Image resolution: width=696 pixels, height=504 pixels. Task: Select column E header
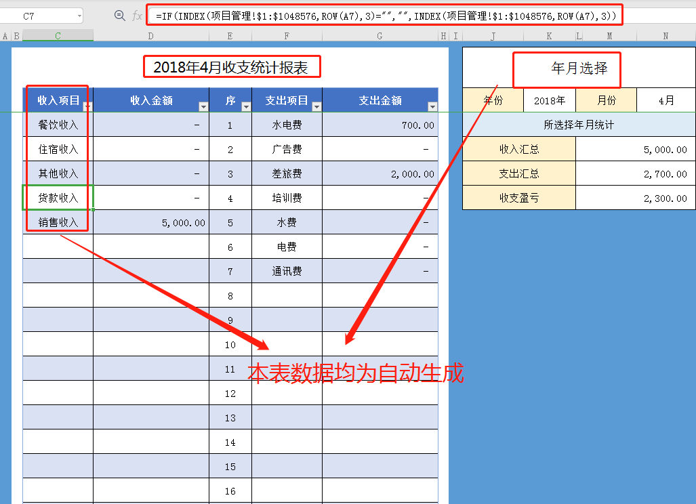pos(230,36)
